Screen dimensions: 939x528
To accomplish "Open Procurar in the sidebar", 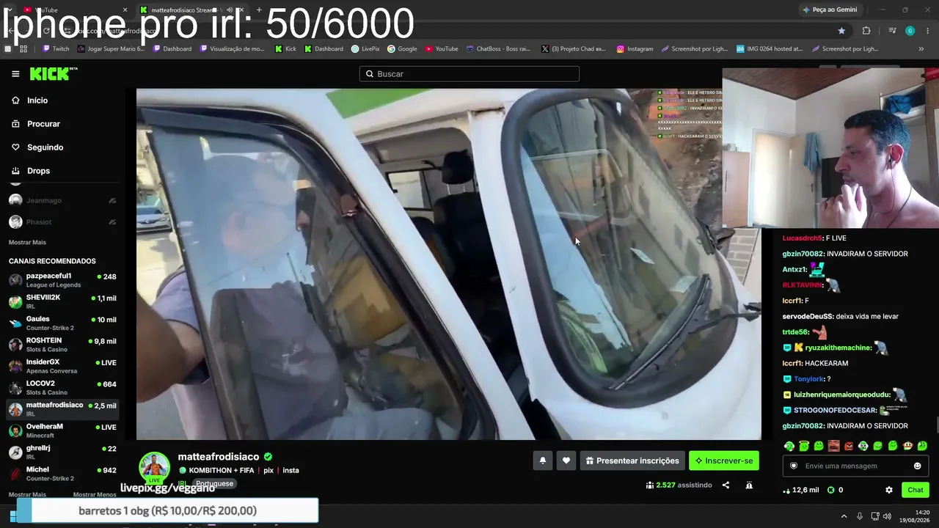I will click(x=43, y=124).
